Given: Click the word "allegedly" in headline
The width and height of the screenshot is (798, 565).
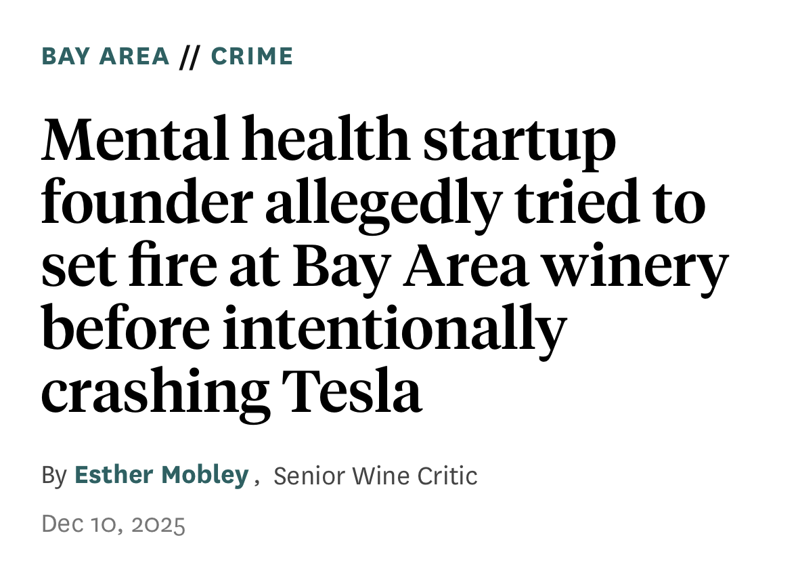Looking at the screenshot, I should point(381,204).
